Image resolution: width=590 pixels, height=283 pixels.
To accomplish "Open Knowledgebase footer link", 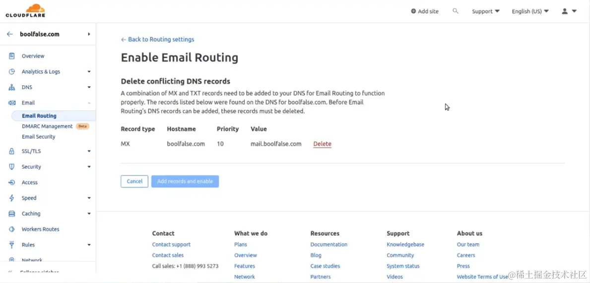I will point(405,244).
